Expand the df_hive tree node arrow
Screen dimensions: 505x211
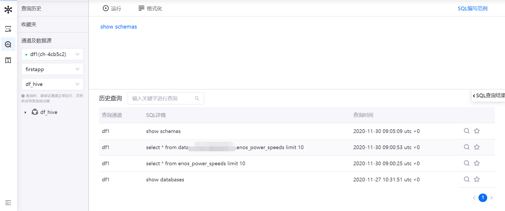pyautogui.click(x=25, y=112)
